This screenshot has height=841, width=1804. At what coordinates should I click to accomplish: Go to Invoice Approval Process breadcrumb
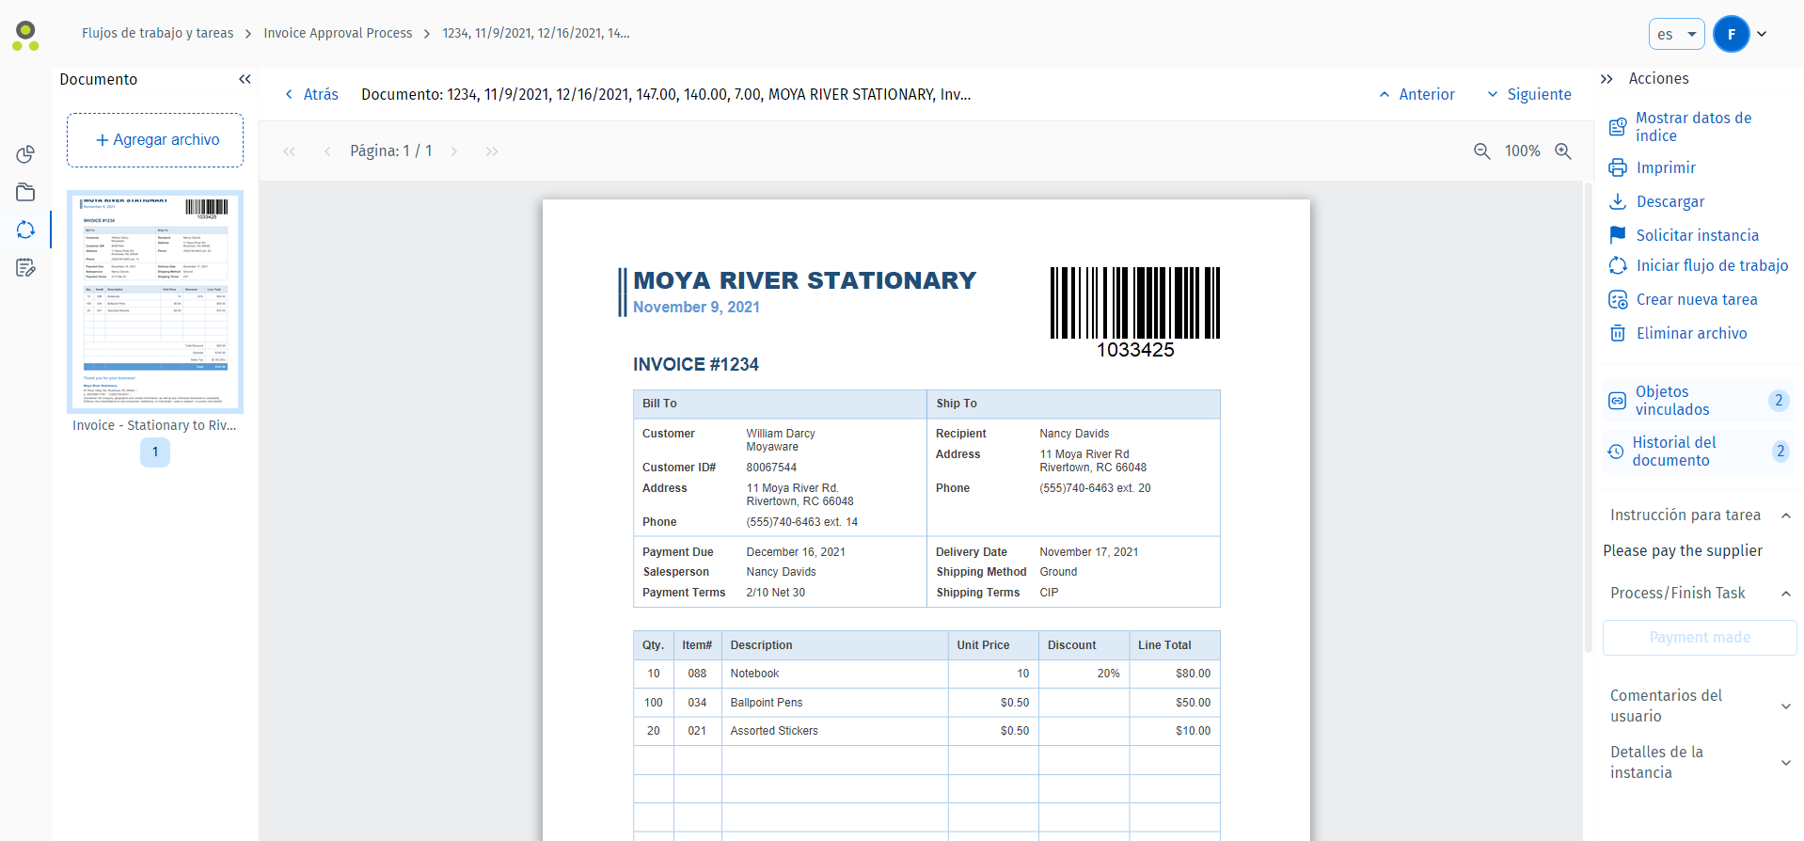tap(338, 33)
